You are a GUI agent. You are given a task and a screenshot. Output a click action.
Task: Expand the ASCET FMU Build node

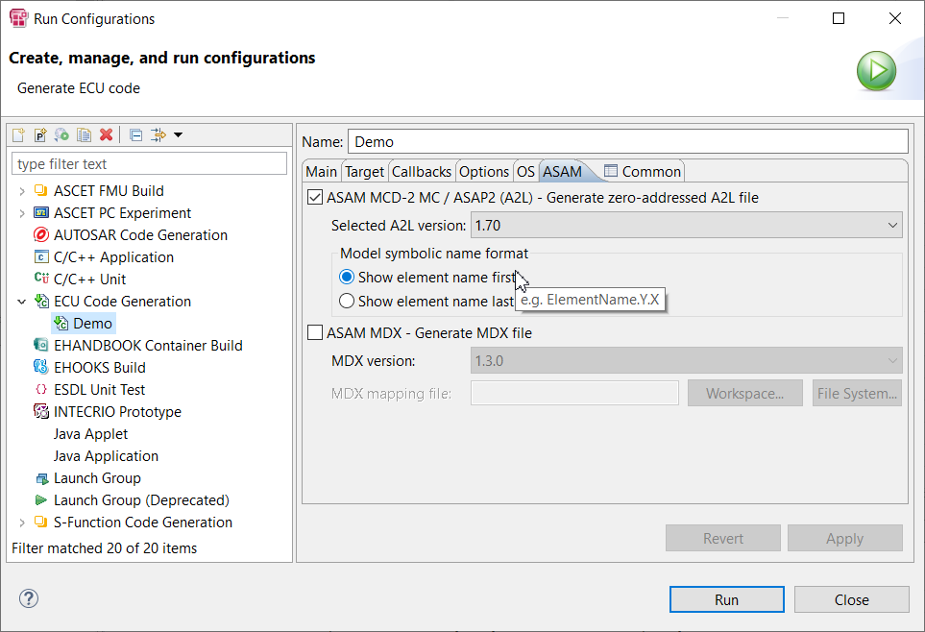pos(22,191)
